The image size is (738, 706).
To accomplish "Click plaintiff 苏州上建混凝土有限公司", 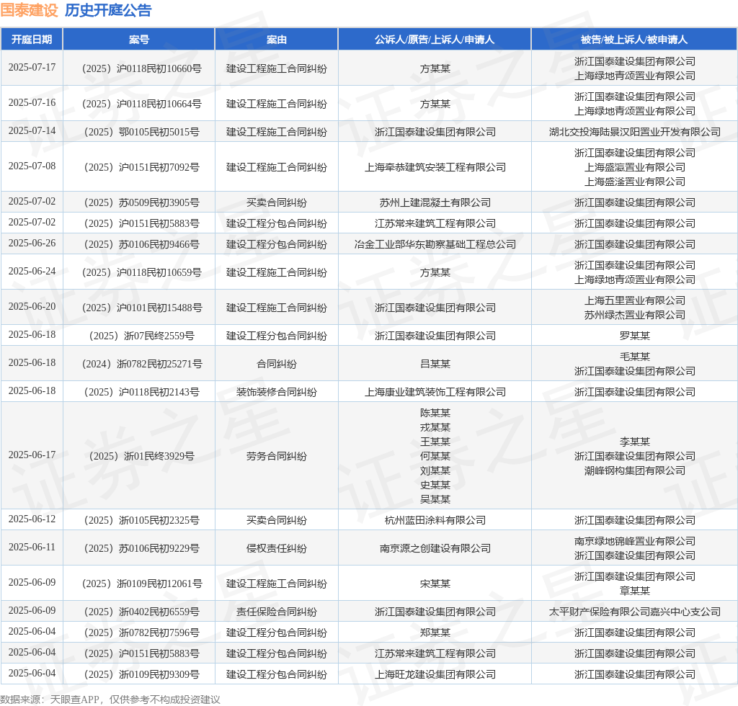I will (435, 202).
